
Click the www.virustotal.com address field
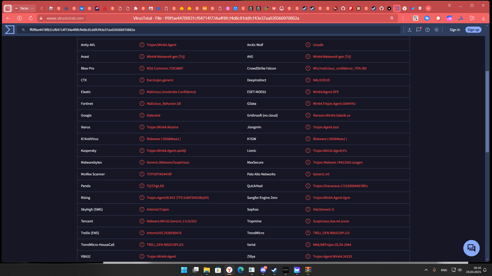[65, 18]
